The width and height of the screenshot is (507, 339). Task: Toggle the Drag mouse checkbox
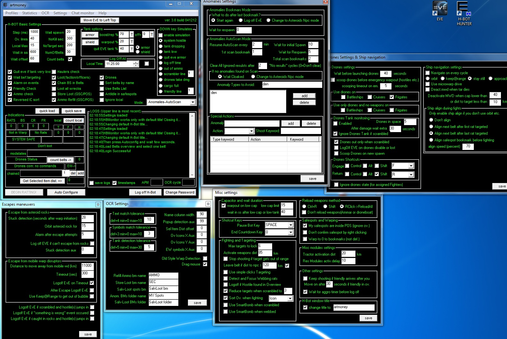pyautogui.click(x=205, y=264)
